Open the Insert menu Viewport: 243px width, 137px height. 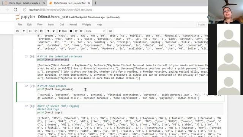(x=51, y=24)
